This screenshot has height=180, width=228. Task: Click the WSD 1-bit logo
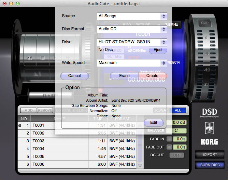209,128
